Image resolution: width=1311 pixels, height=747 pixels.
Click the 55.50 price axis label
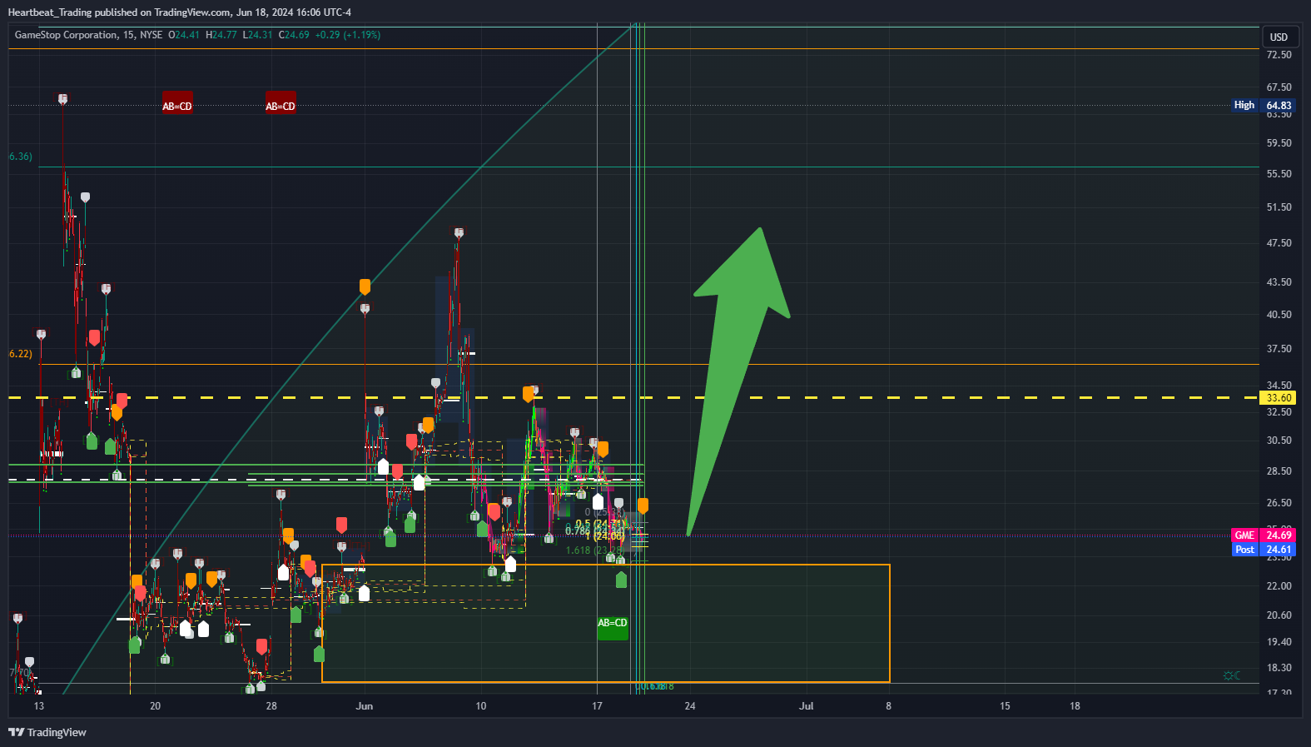tap(1279, 174)
